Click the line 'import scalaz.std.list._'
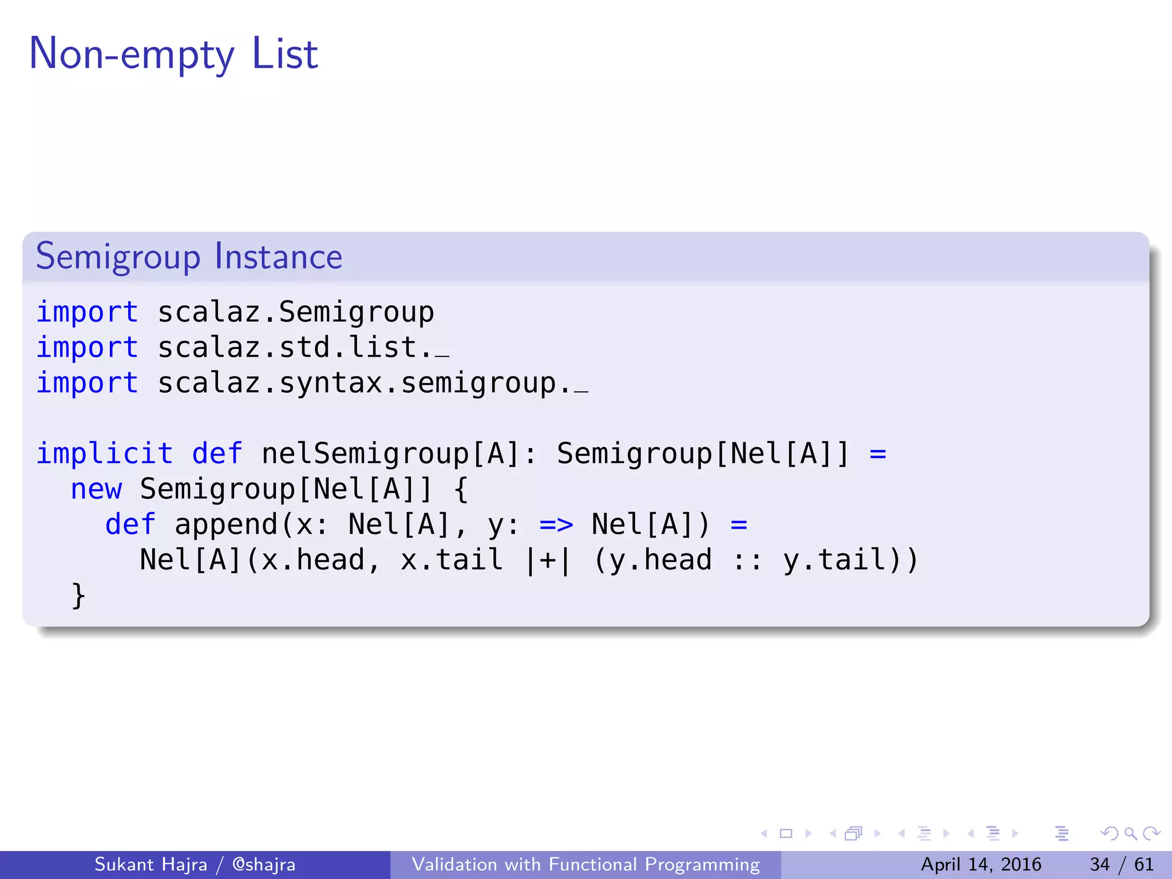The image size is (1172, 879). tap(243, 348)
